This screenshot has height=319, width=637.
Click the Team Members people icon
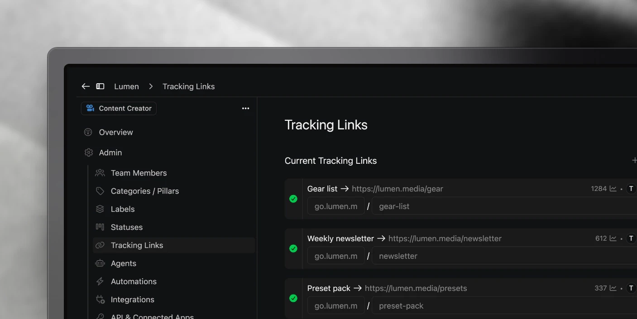click(100, 173)
